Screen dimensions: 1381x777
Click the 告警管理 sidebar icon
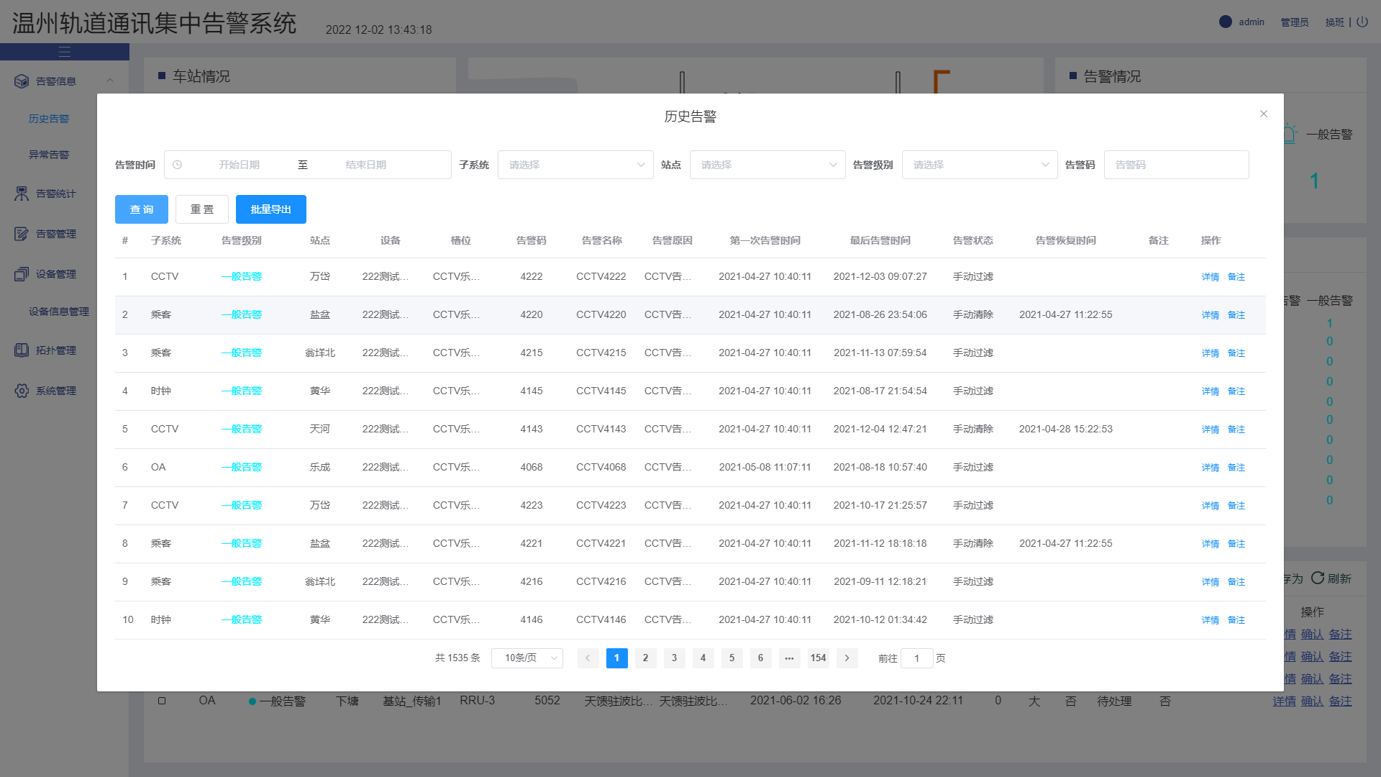pos(22,234)
